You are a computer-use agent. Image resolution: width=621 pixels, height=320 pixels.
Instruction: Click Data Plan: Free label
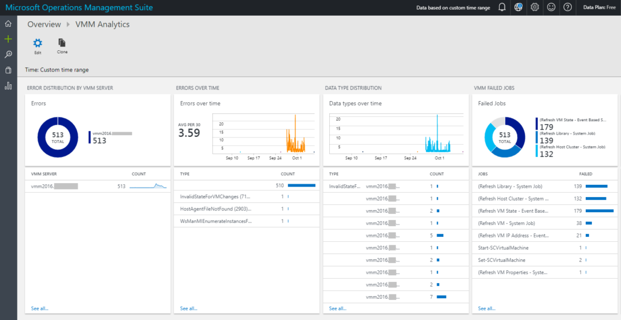pyautogui.click(x=599, y=7)
